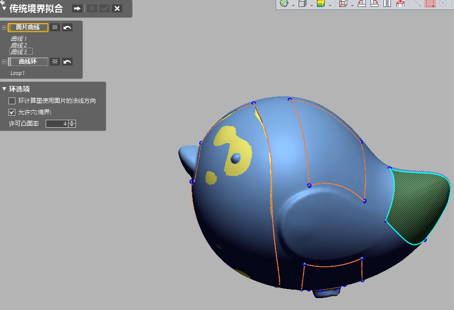Select the line selection mode icon

point(417,3)
